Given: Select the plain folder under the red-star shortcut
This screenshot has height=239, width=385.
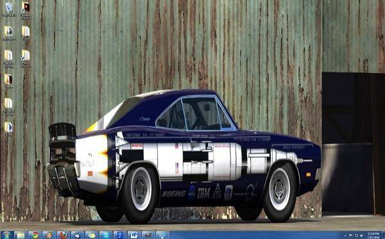Looking at the screenshot, I should (26, 33).
